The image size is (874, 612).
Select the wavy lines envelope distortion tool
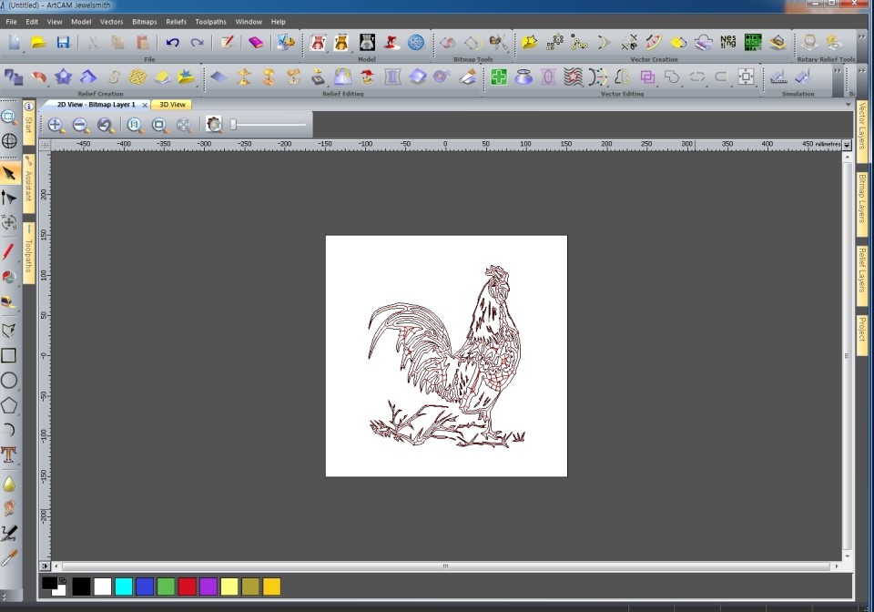pos(573,76)
